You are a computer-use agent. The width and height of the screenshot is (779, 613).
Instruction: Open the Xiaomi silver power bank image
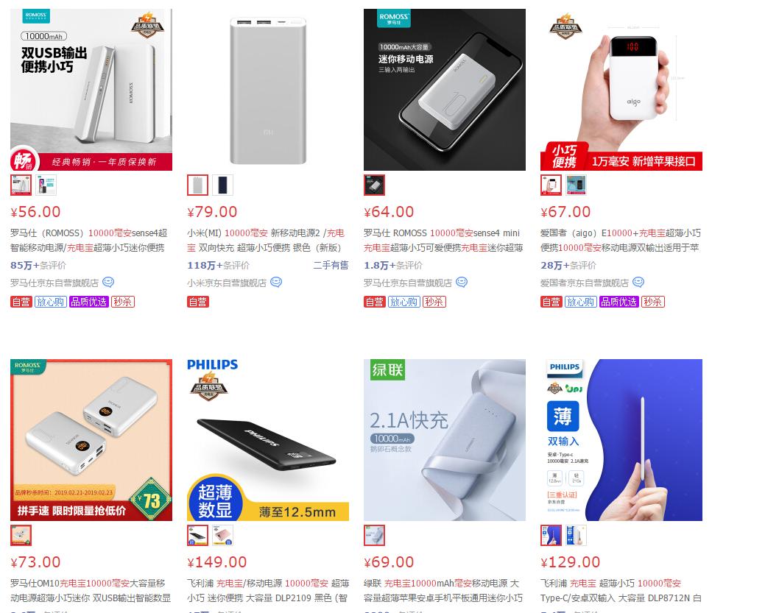tap(268, 90)
